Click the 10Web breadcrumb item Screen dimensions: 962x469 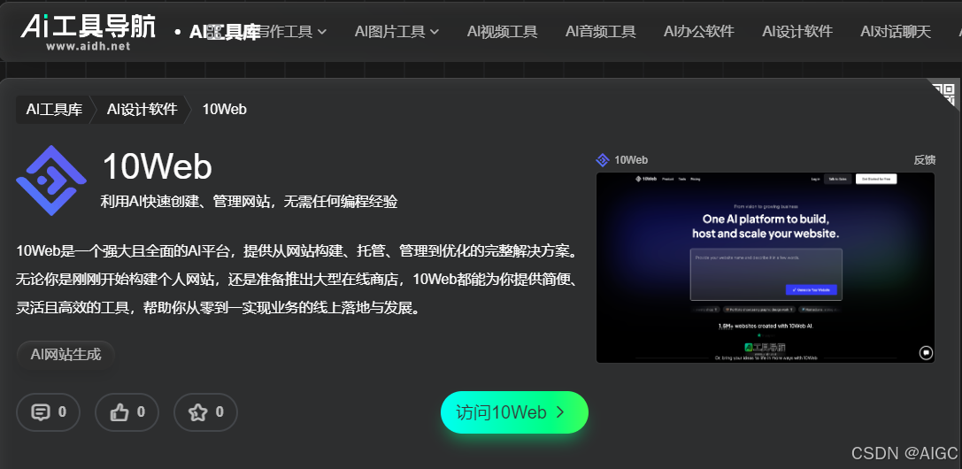pyautogui.click(x=225, y=110)
